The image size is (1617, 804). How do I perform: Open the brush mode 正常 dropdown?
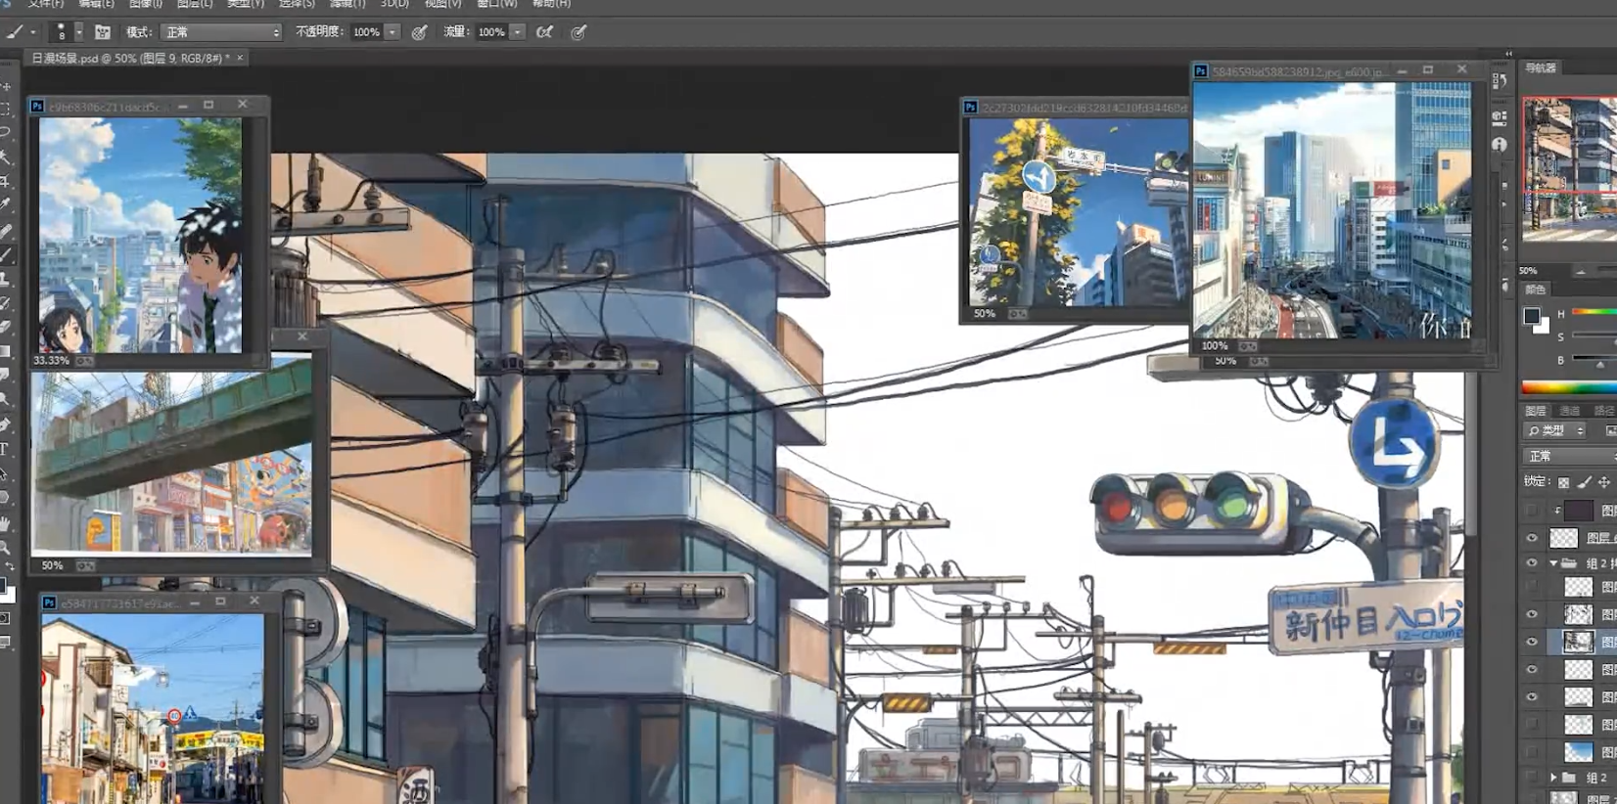coord(222,32)
